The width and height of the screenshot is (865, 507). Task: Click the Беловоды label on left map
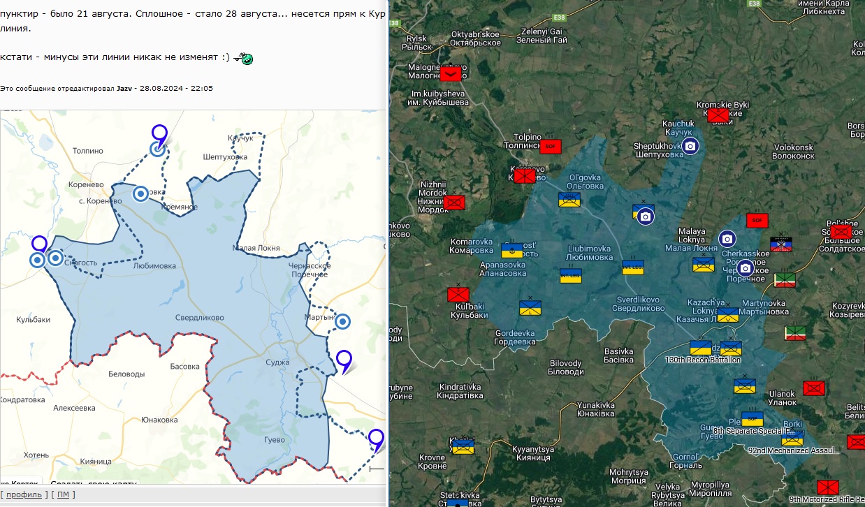[126, 374]
